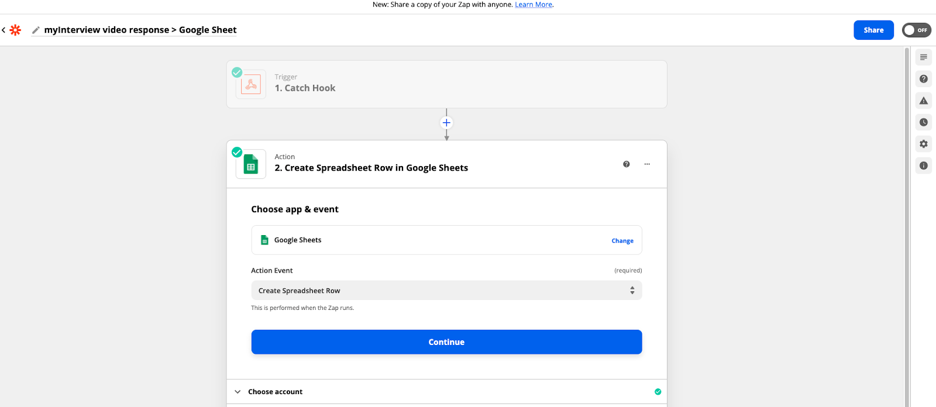Screen dimensions: 936x407
Task: Expand the Choose account section
Action: coord(275,392)
